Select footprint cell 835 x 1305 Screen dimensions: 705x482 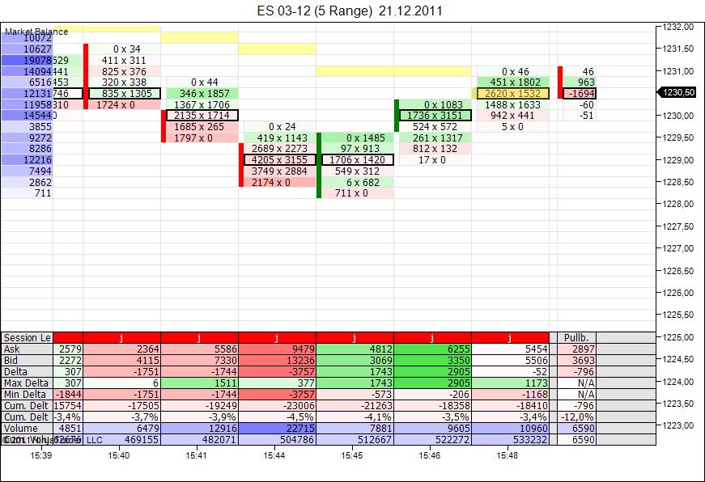tap(125, 94)
